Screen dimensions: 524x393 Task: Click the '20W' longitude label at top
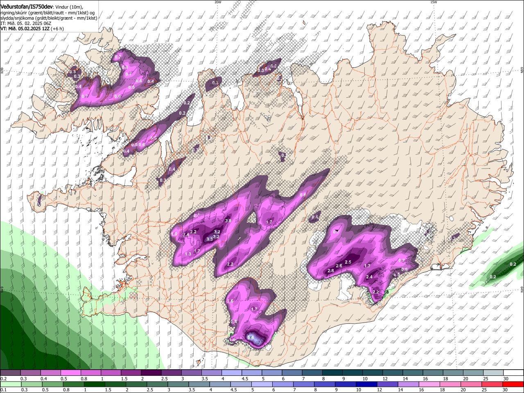click(x=218, y=2)
